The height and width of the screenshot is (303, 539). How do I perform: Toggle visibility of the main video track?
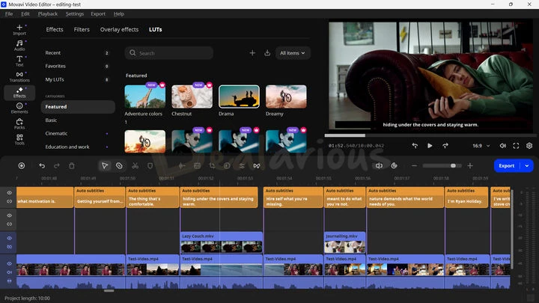[10, 263]
